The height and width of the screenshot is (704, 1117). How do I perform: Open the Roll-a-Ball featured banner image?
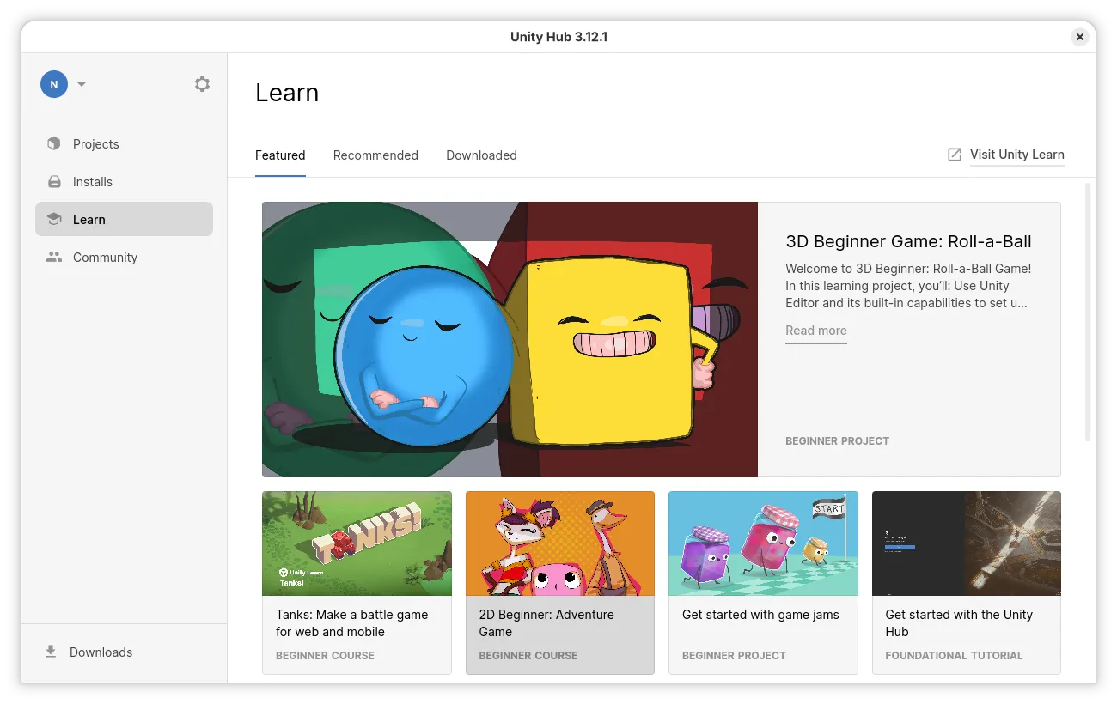pyautogui.click(x=510, y=339)
